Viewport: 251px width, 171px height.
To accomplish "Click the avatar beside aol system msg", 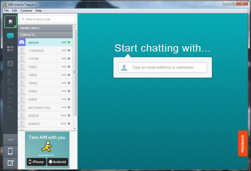I will [22, 107].
